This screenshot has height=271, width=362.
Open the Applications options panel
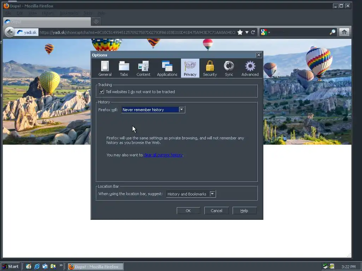point(167,68)
